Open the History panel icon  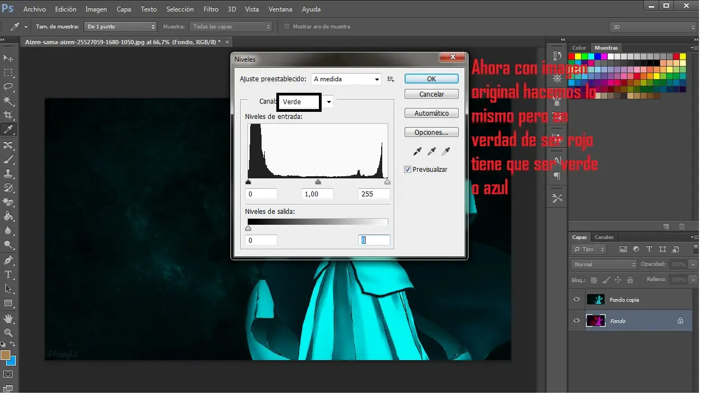click(557, 56)
